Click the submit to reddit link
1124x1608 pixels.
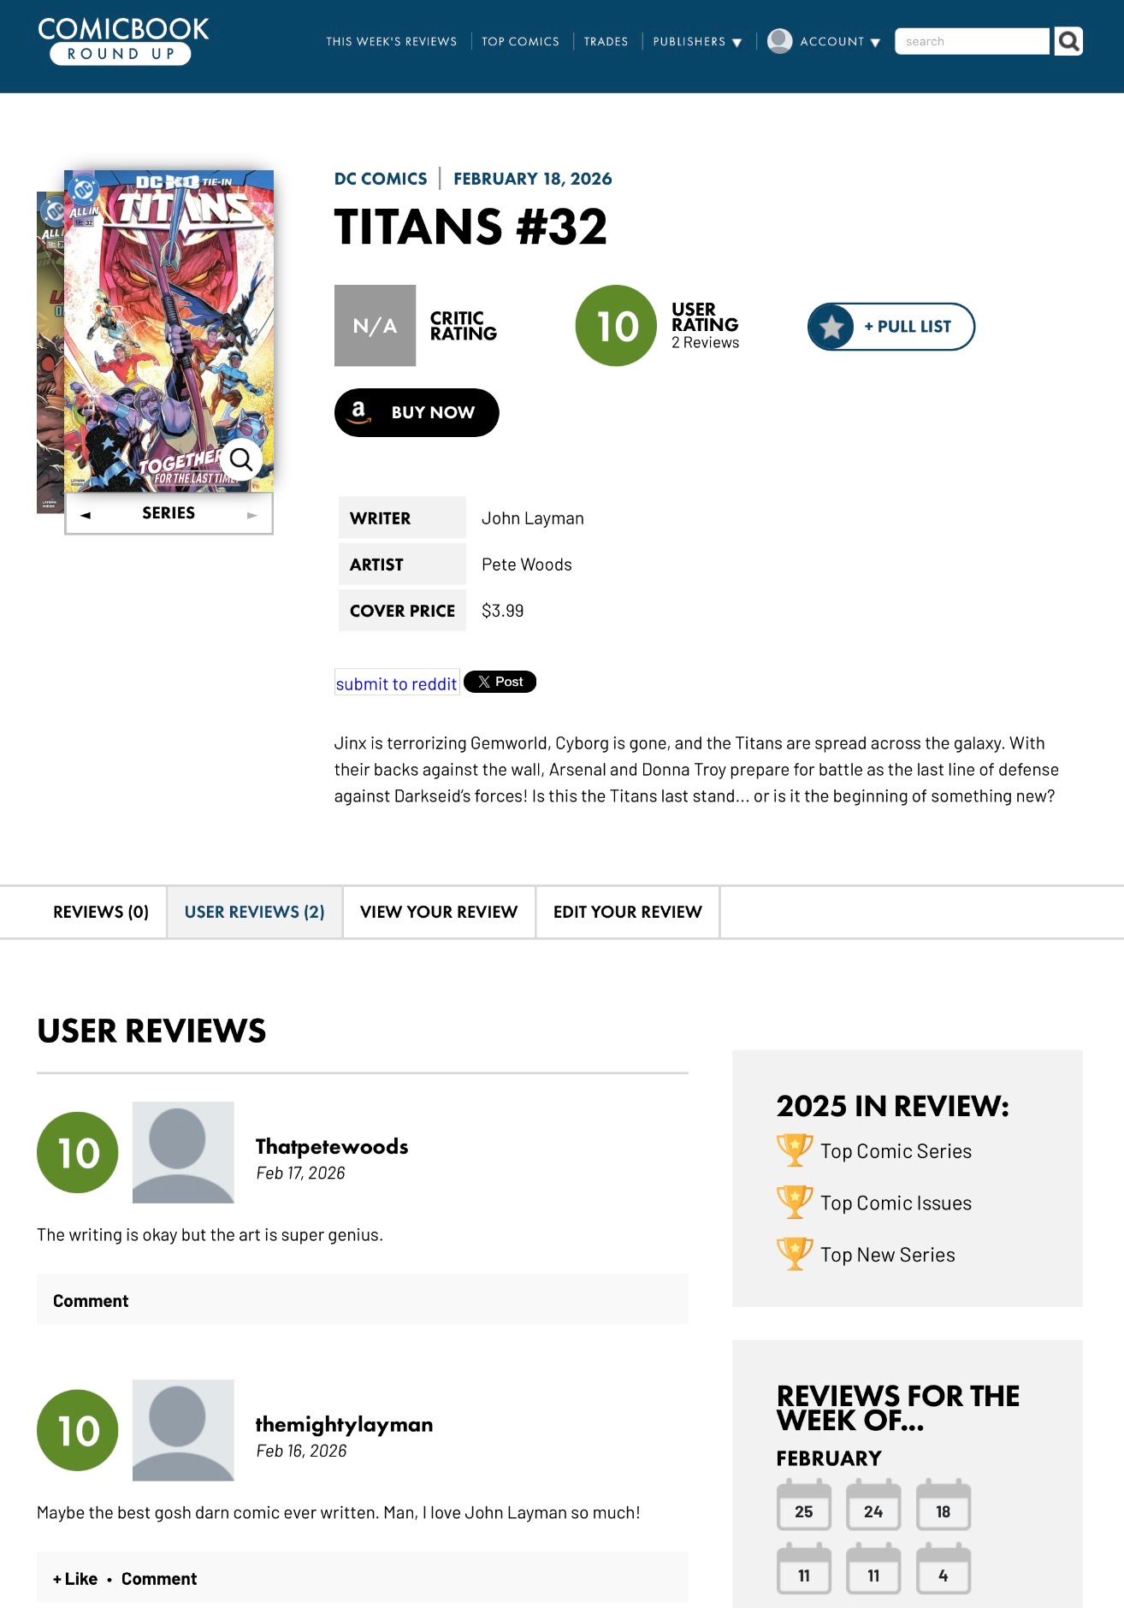[396, 683]
